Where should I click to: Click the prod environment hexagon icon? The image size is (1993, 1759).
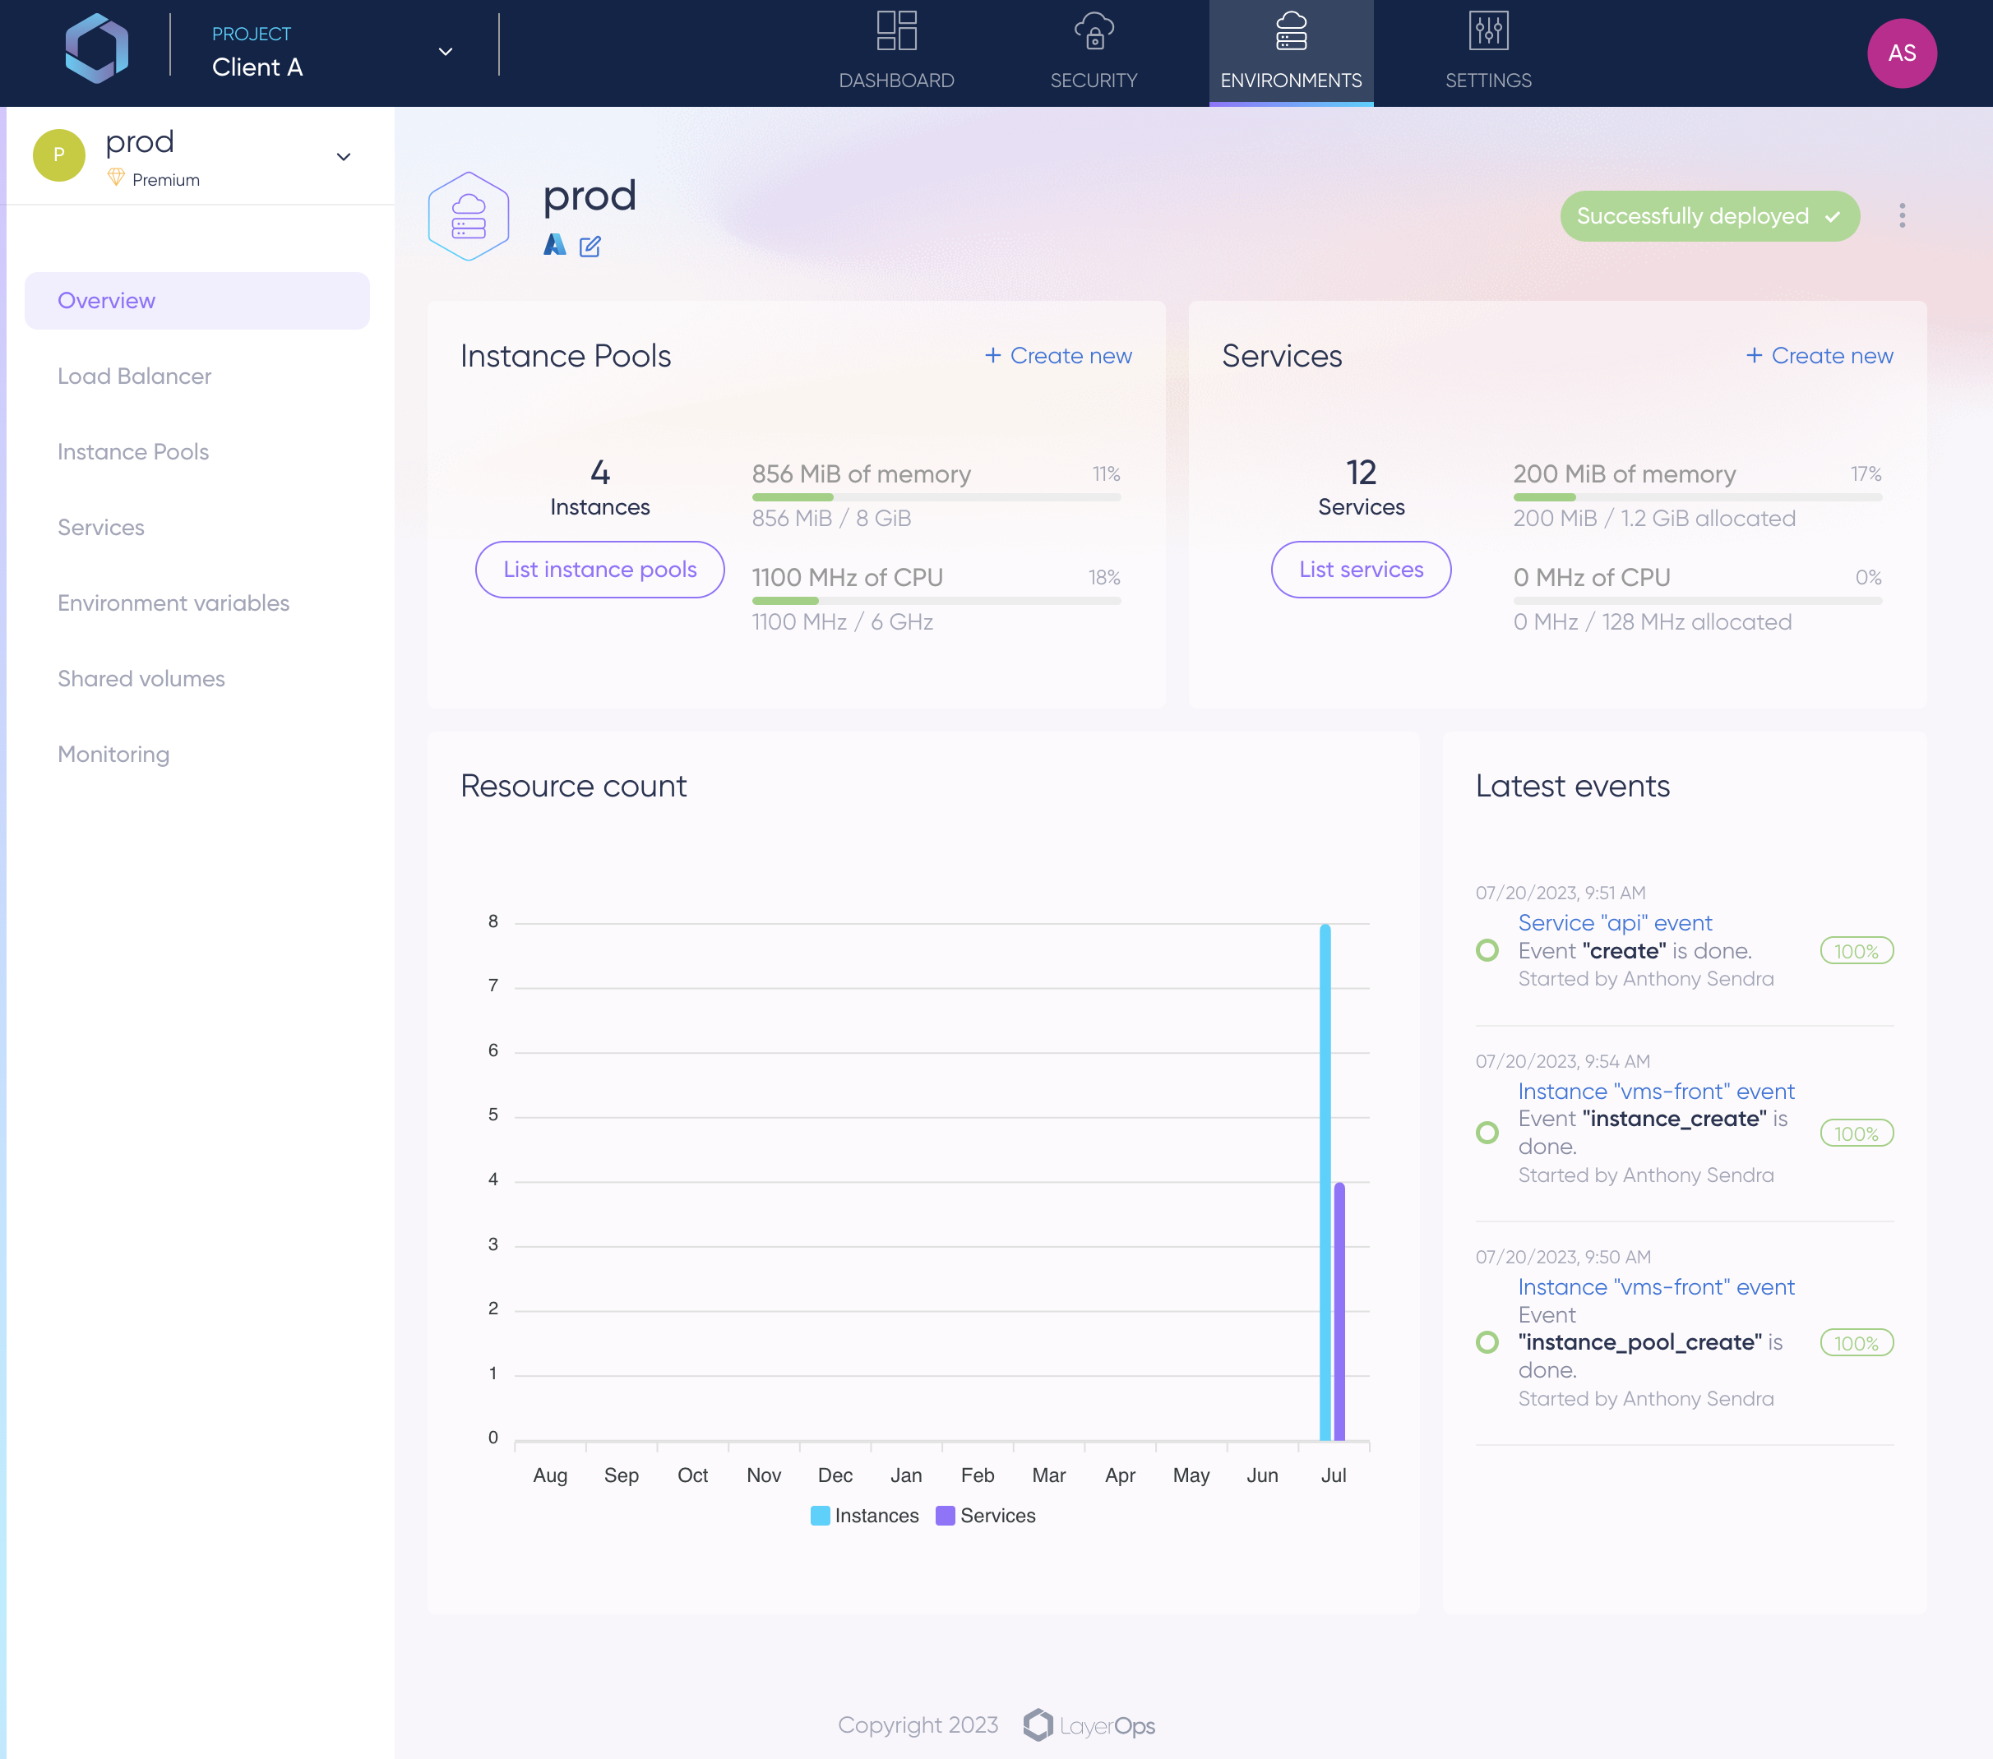468,216
